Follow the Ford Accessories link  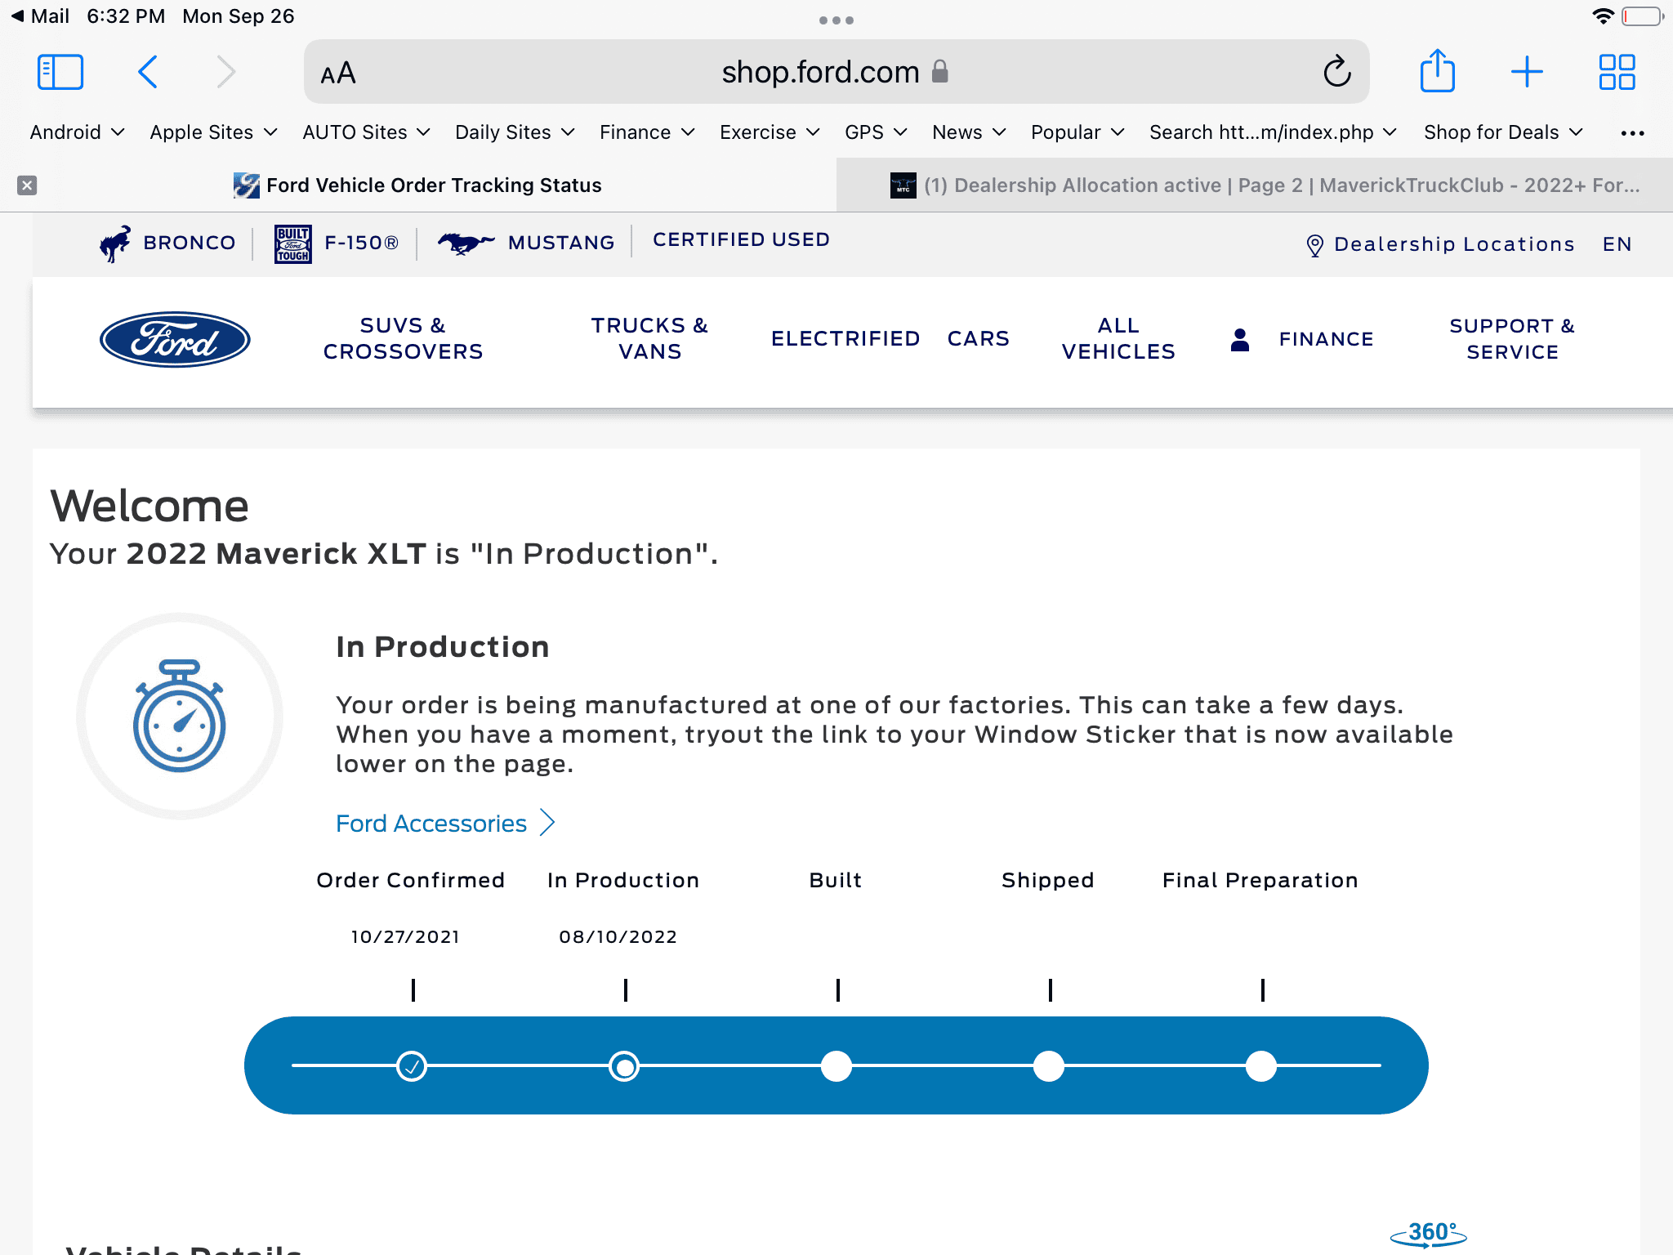coord(431,823)
